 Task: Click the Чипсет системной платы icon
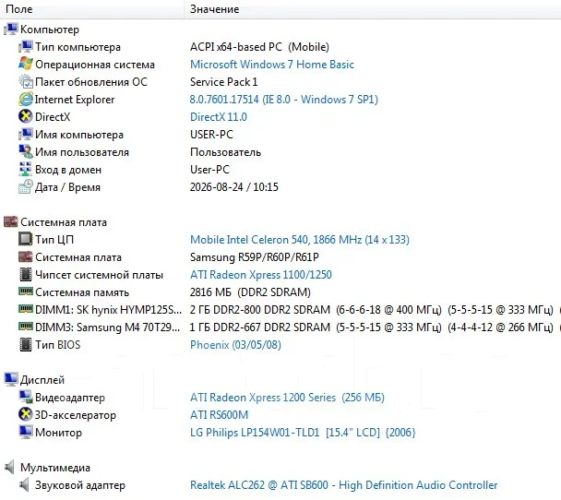pos(26,274)
